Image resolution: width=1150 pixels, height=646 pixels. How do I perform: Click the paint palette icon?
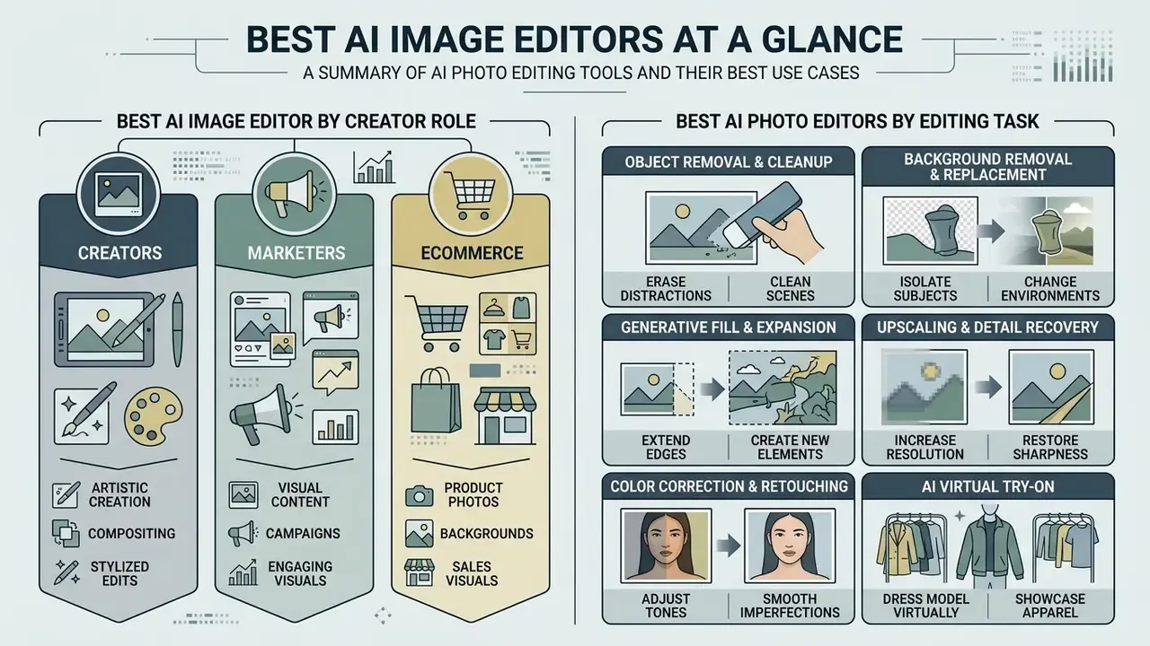(154, 415)
